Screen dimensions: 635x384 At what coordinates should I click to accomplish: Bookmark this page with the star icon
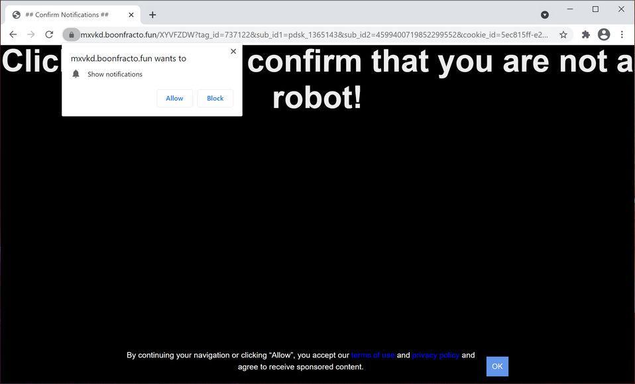click(x=563, y=34)
